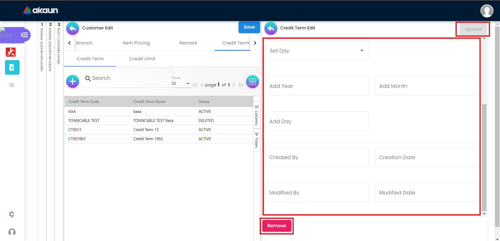This screenshot has width=500, height=241.
Task: Switch to the Item Pricing tab
Action: [136, 43]
